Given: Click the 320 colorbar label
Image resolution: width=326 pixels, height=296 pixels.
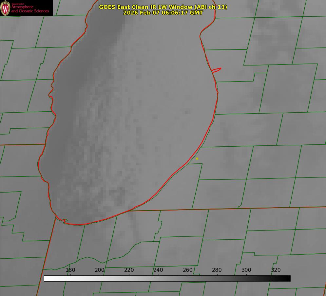Looking at the screenshot, I should pos(276,270).
